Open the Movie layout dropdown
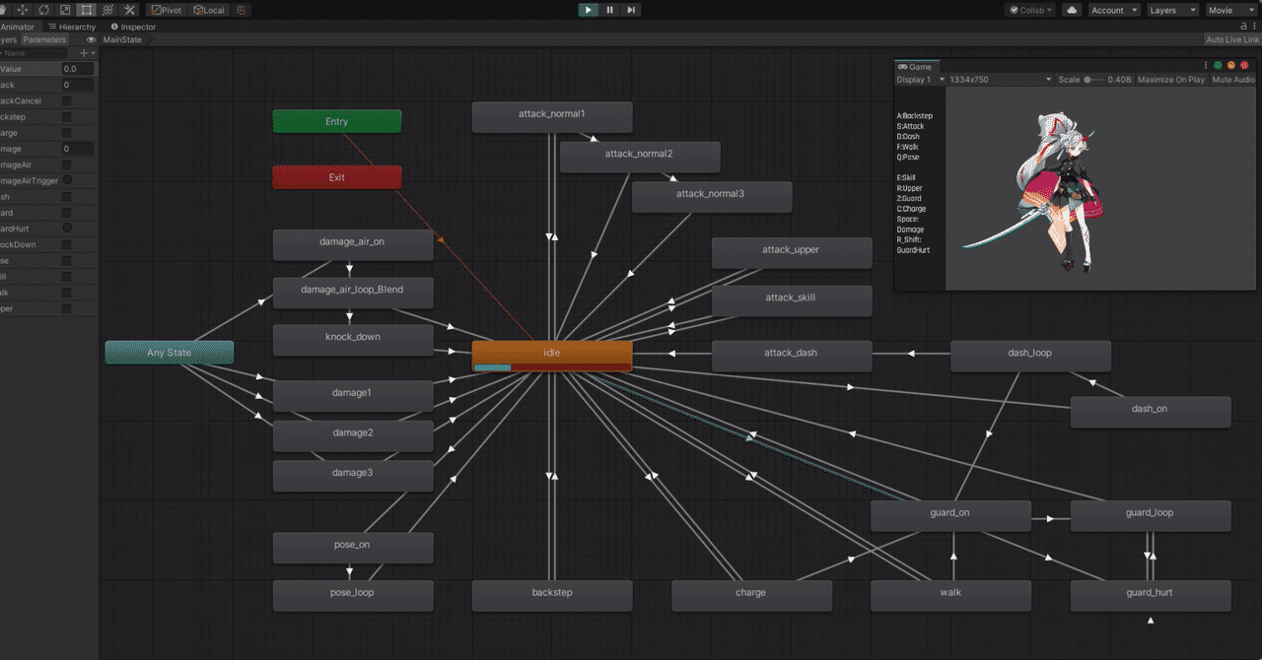 [1232, 10]
